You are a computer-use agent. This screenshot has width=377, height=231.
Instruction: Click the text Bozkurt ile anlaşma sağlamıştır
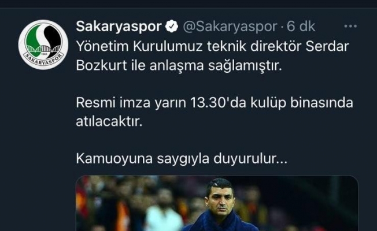point(179,65)
